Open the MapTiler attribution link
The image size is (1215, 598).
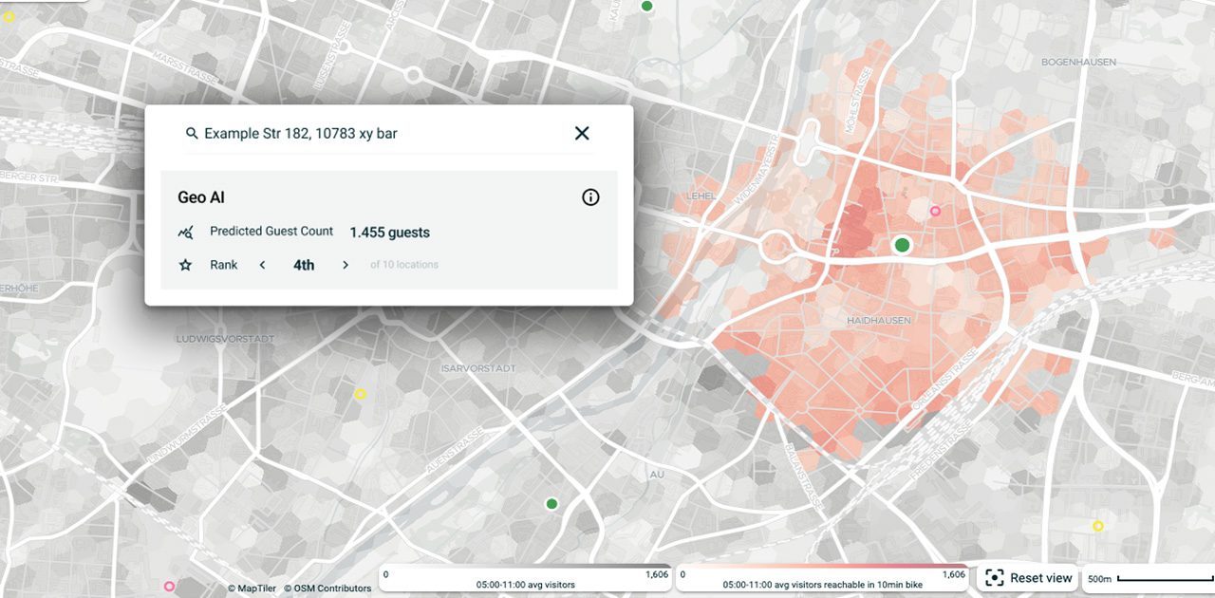[x=252, y=589]
